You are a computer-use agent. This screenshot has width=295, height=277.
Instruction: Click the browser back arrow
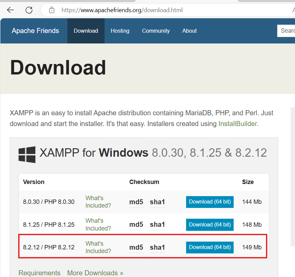(x=10, y=10)
